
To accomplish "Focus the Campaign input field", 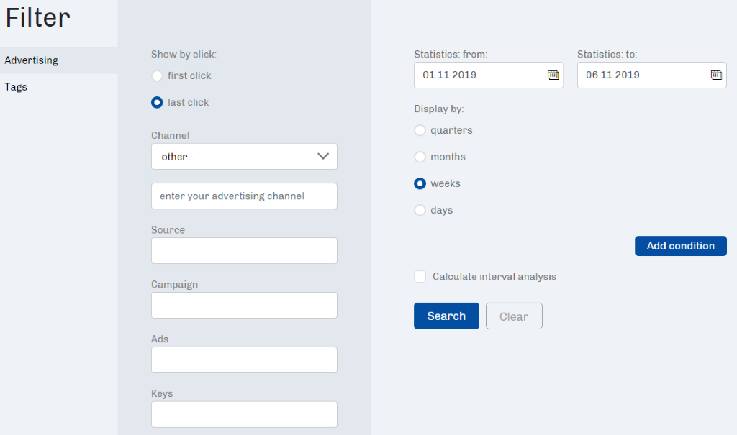I will 244,305.
